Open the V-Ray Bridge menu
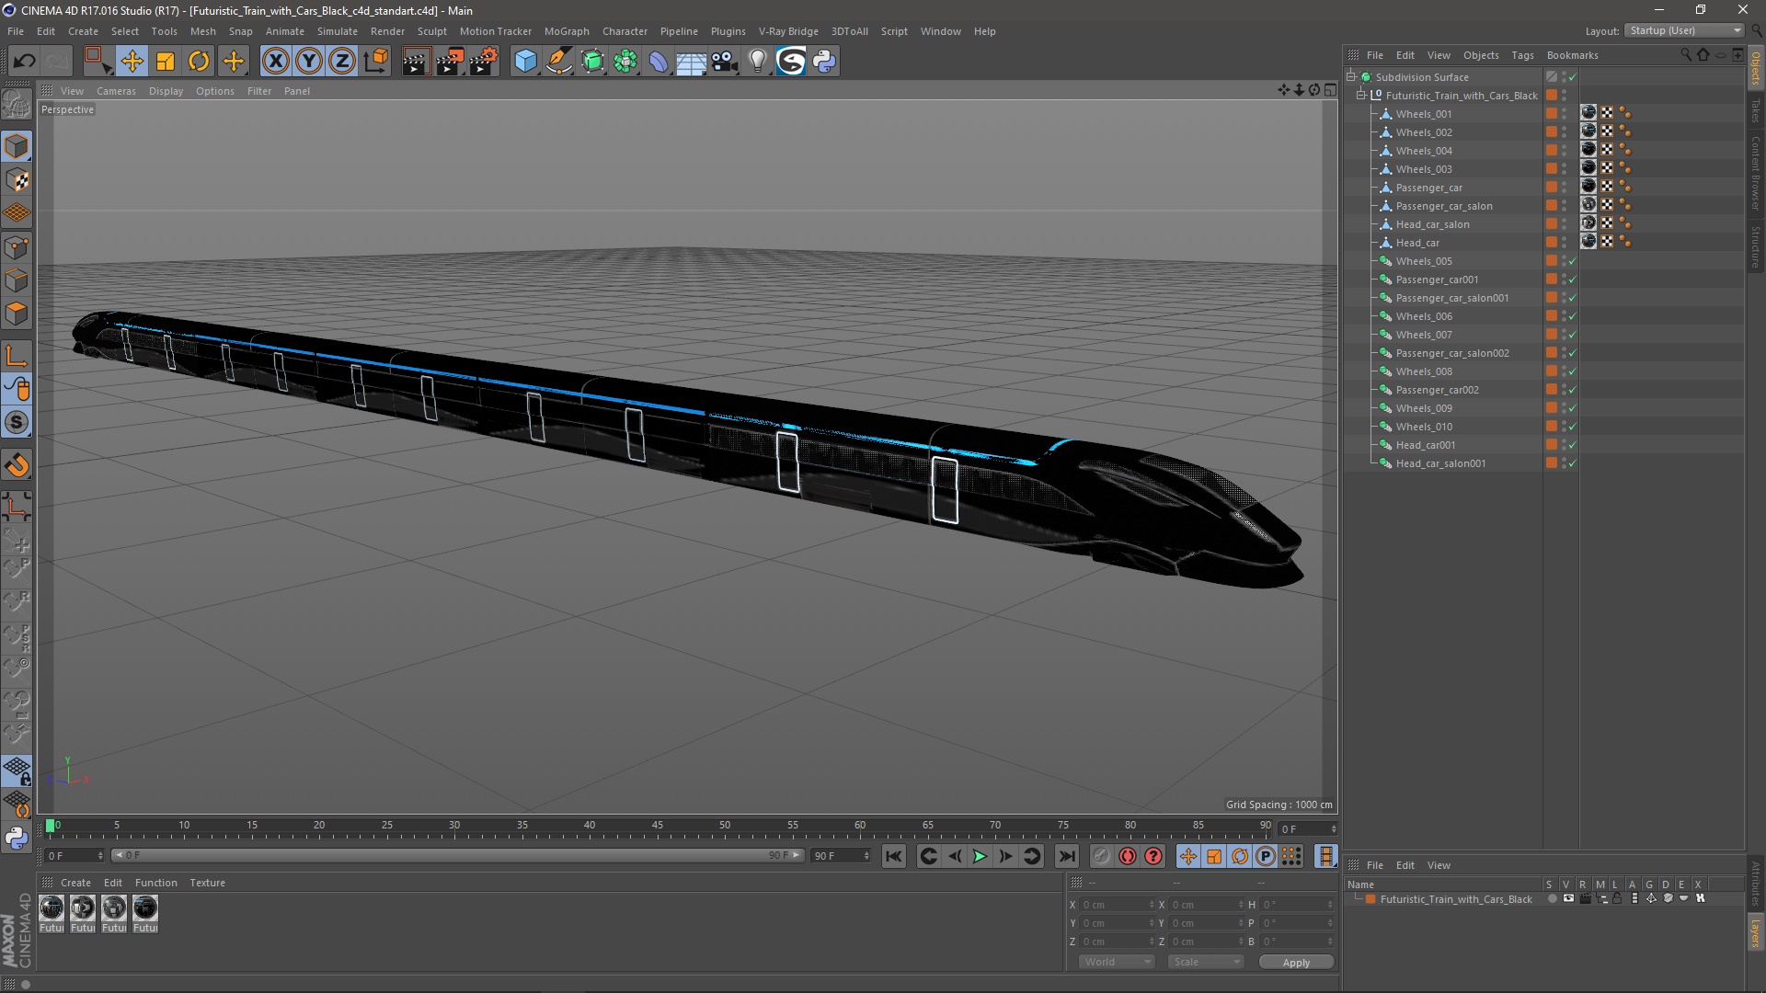This screenshot has width=1766, height=993. click(788, 31)
